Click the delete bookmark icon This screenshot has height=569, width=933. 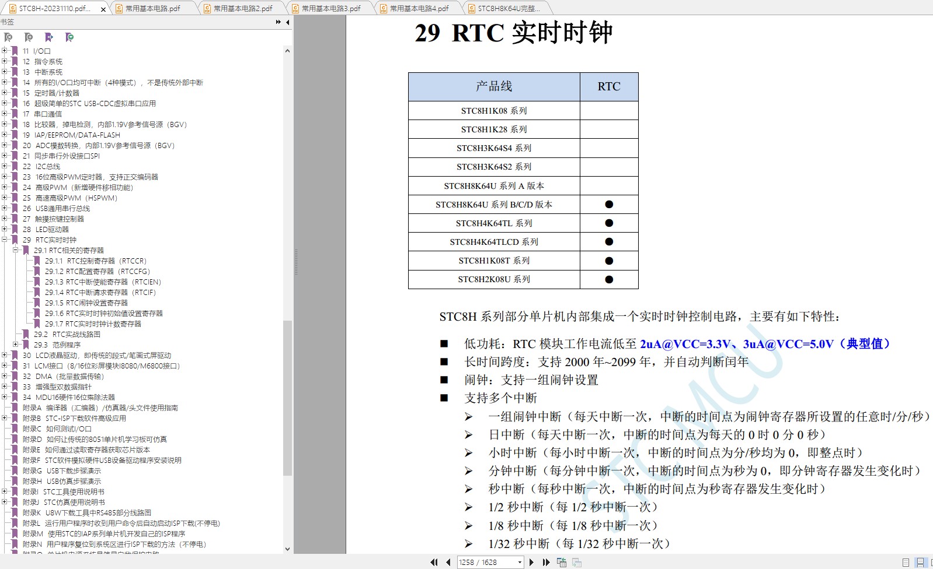(8, 37)
